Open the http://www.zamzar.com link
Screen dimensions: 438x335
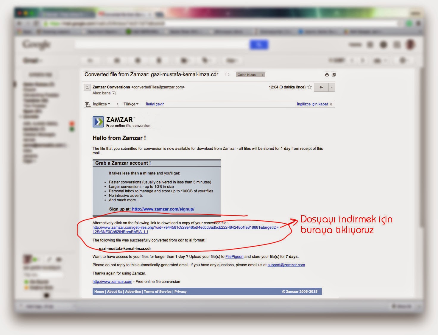coord(112,282)
